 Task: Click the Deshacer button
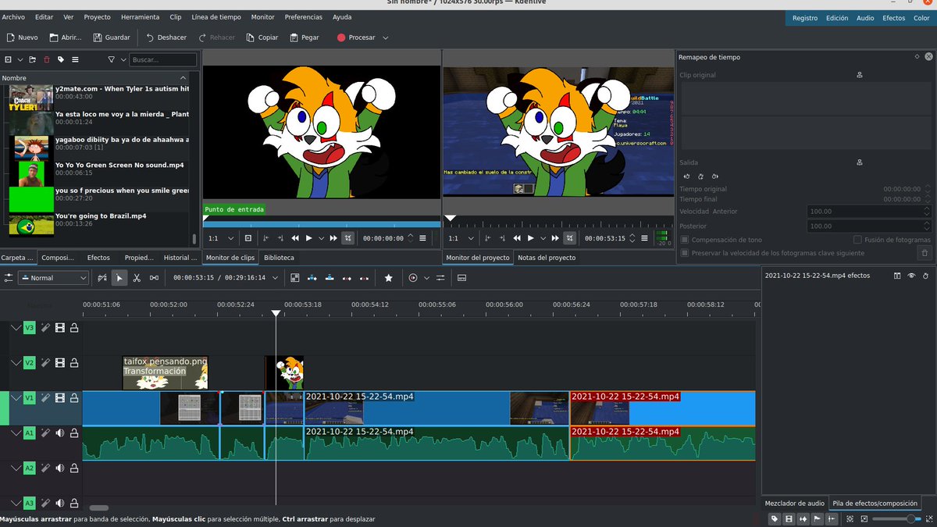[x=166, y=37]
